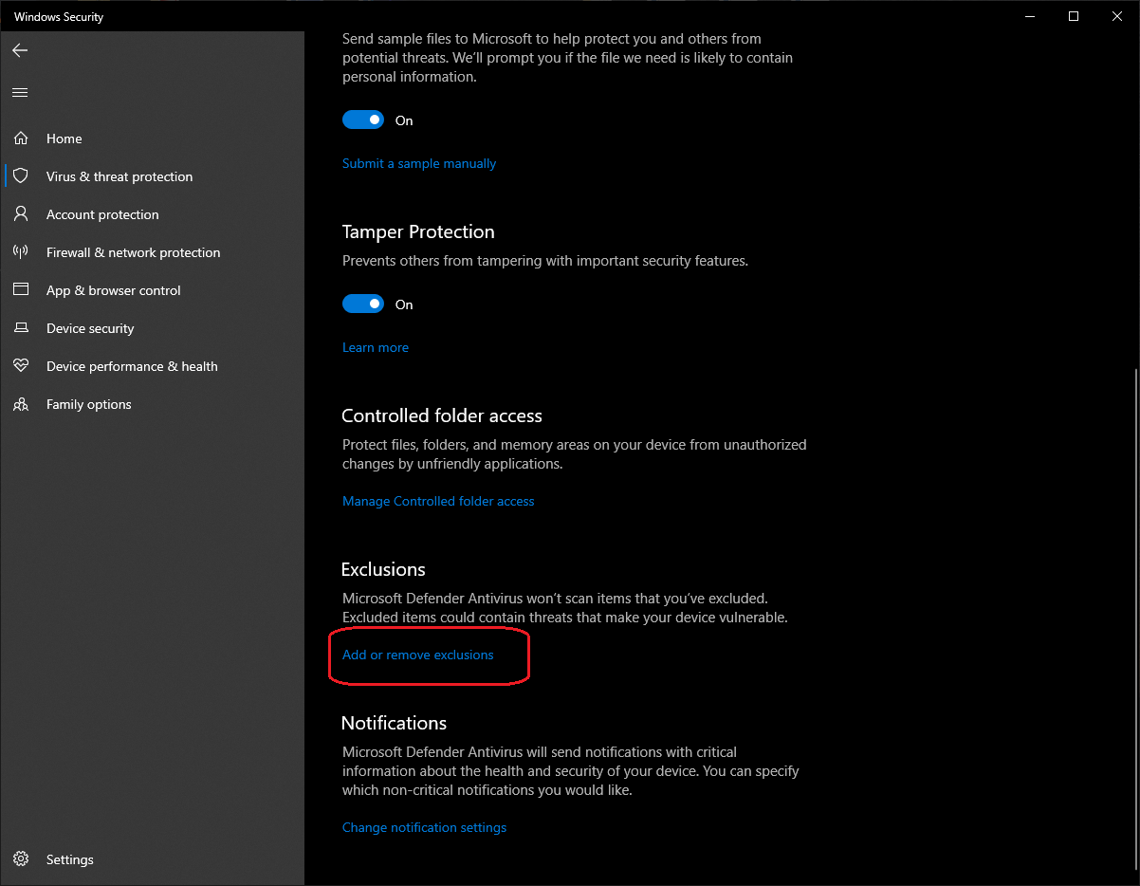Screen dimensions: 1140x886
Task: Open Manage Controlled folder access link
Action: [x=438, y=501]
